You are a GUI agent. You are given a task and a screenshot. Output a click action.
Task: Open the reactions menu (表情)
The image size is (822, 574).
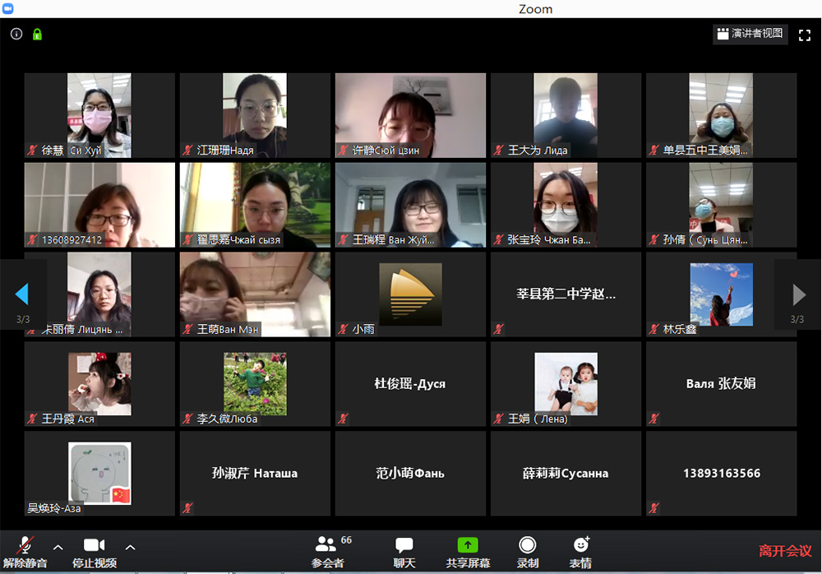pos(580,551)
